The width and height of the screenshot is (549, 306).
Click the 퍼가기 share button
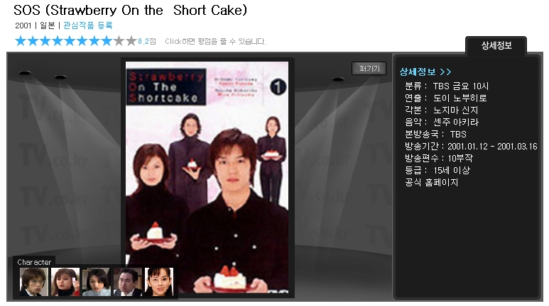pyautogui.click(x=369, y=69)
